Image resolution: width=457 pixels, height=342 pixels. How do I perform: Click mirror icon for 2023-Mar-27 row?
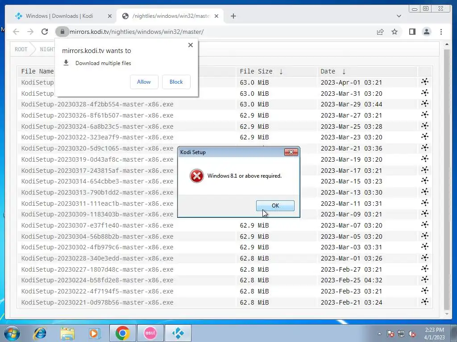(x=425, y=114)
